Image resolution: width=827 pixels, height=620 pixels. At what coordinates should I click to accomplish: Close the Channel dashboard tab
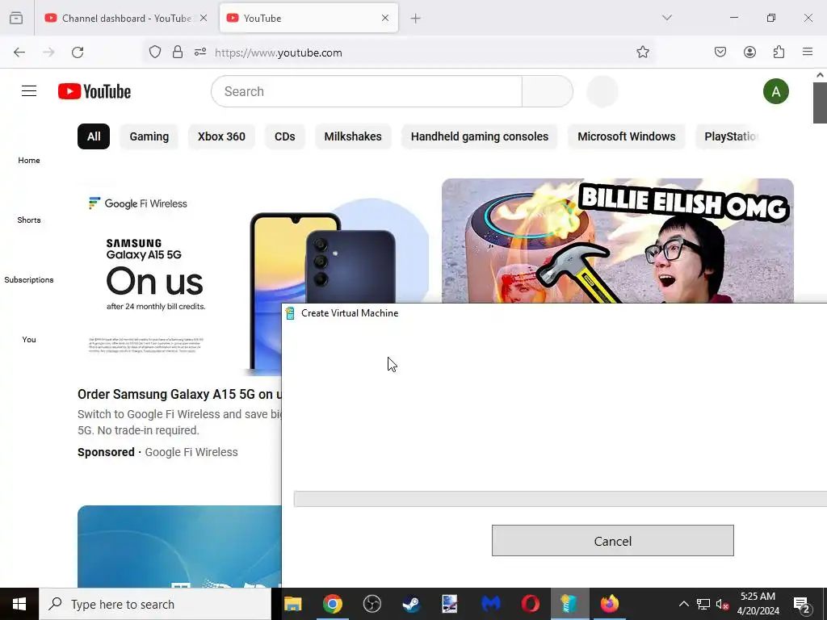coord(204,18)
